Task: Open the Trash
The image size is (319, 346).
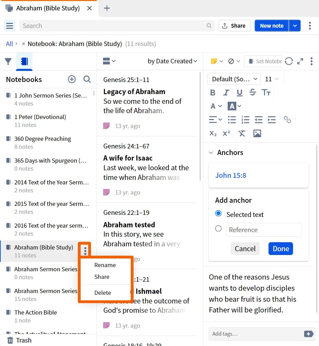Action: 19,340
